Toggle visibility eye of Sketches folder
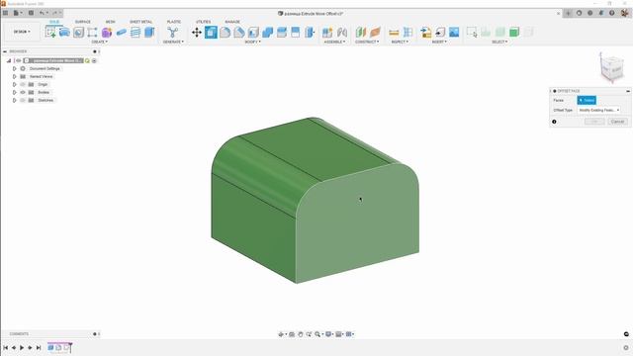633x356 pixels. coord(23,100)
